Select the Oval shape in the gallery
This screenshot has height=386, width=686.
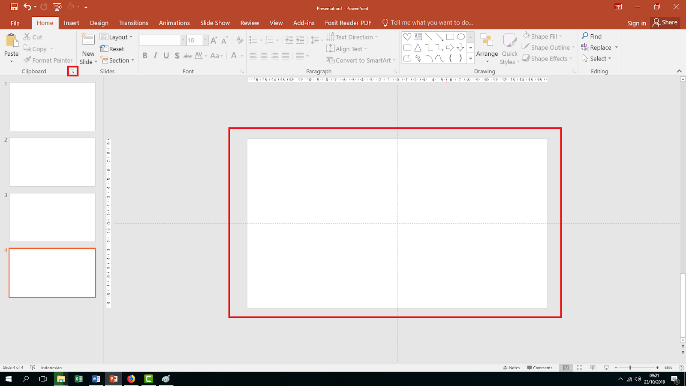click(461, 37)
